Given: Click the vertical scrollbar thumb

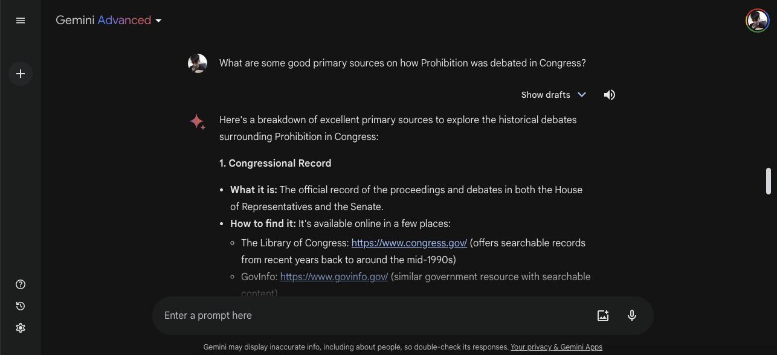Looking at the screenshot, I should click(769, 181).
